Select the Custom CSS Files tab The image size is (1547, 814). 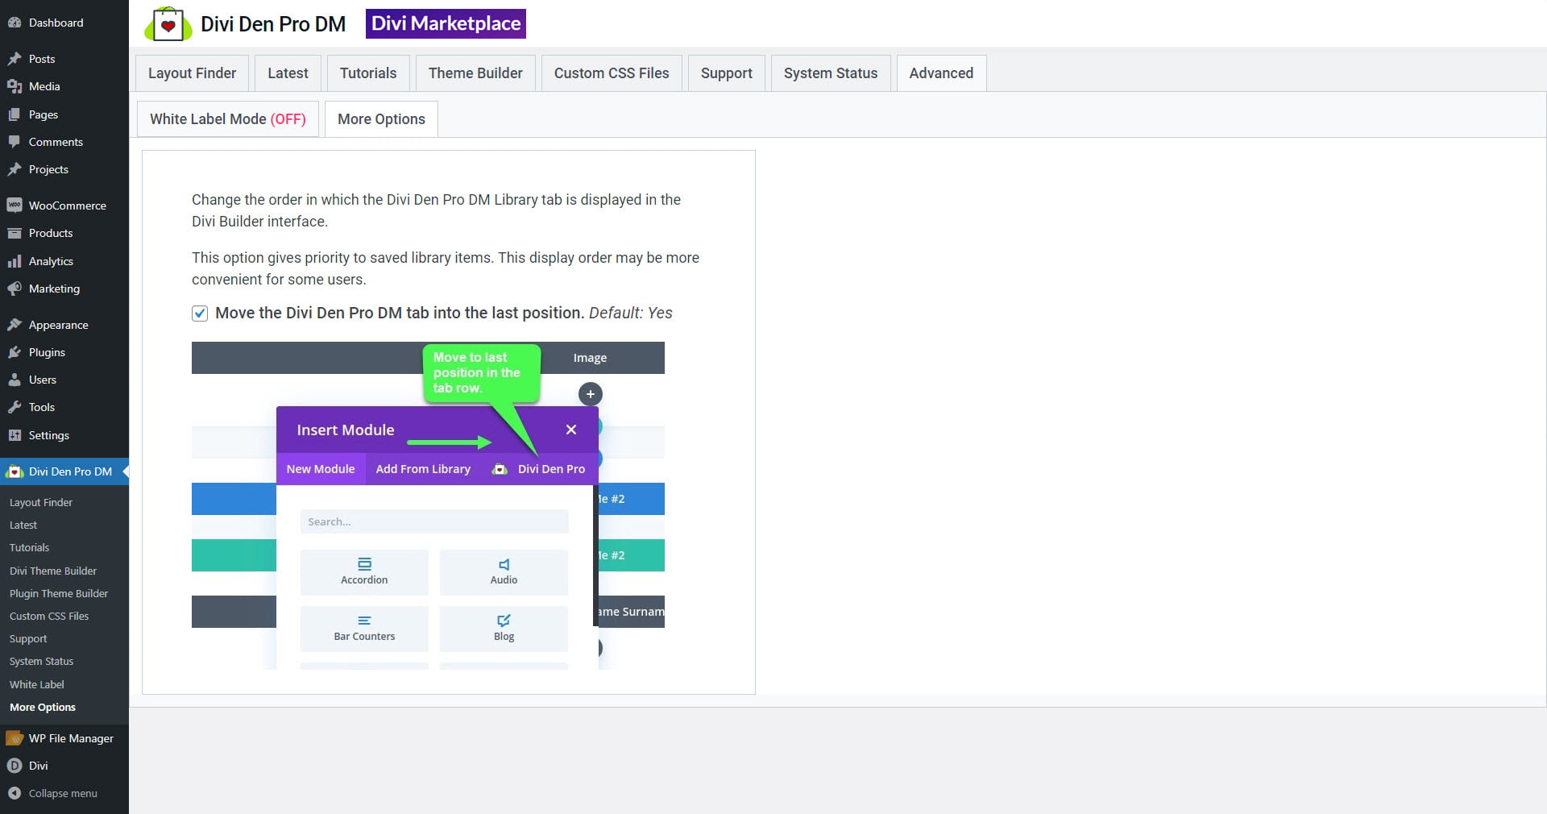[x=611, y=73]
